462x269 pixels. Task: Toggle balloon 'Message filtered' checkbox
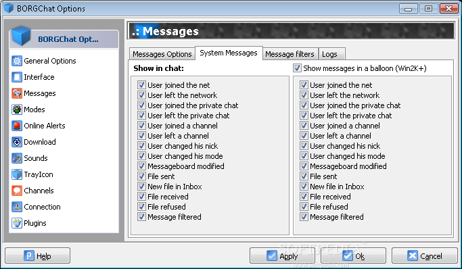click(x=304, y=217)
